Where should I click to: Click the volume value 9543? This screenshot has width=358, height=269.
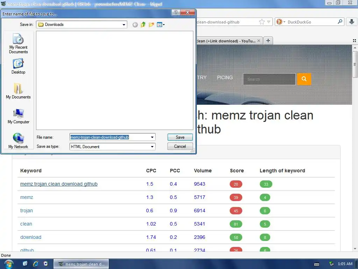[200, 184]
